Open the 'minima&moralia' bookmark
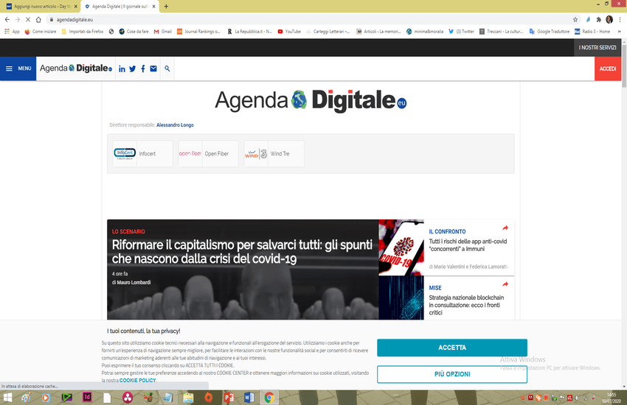 [425, 32]
